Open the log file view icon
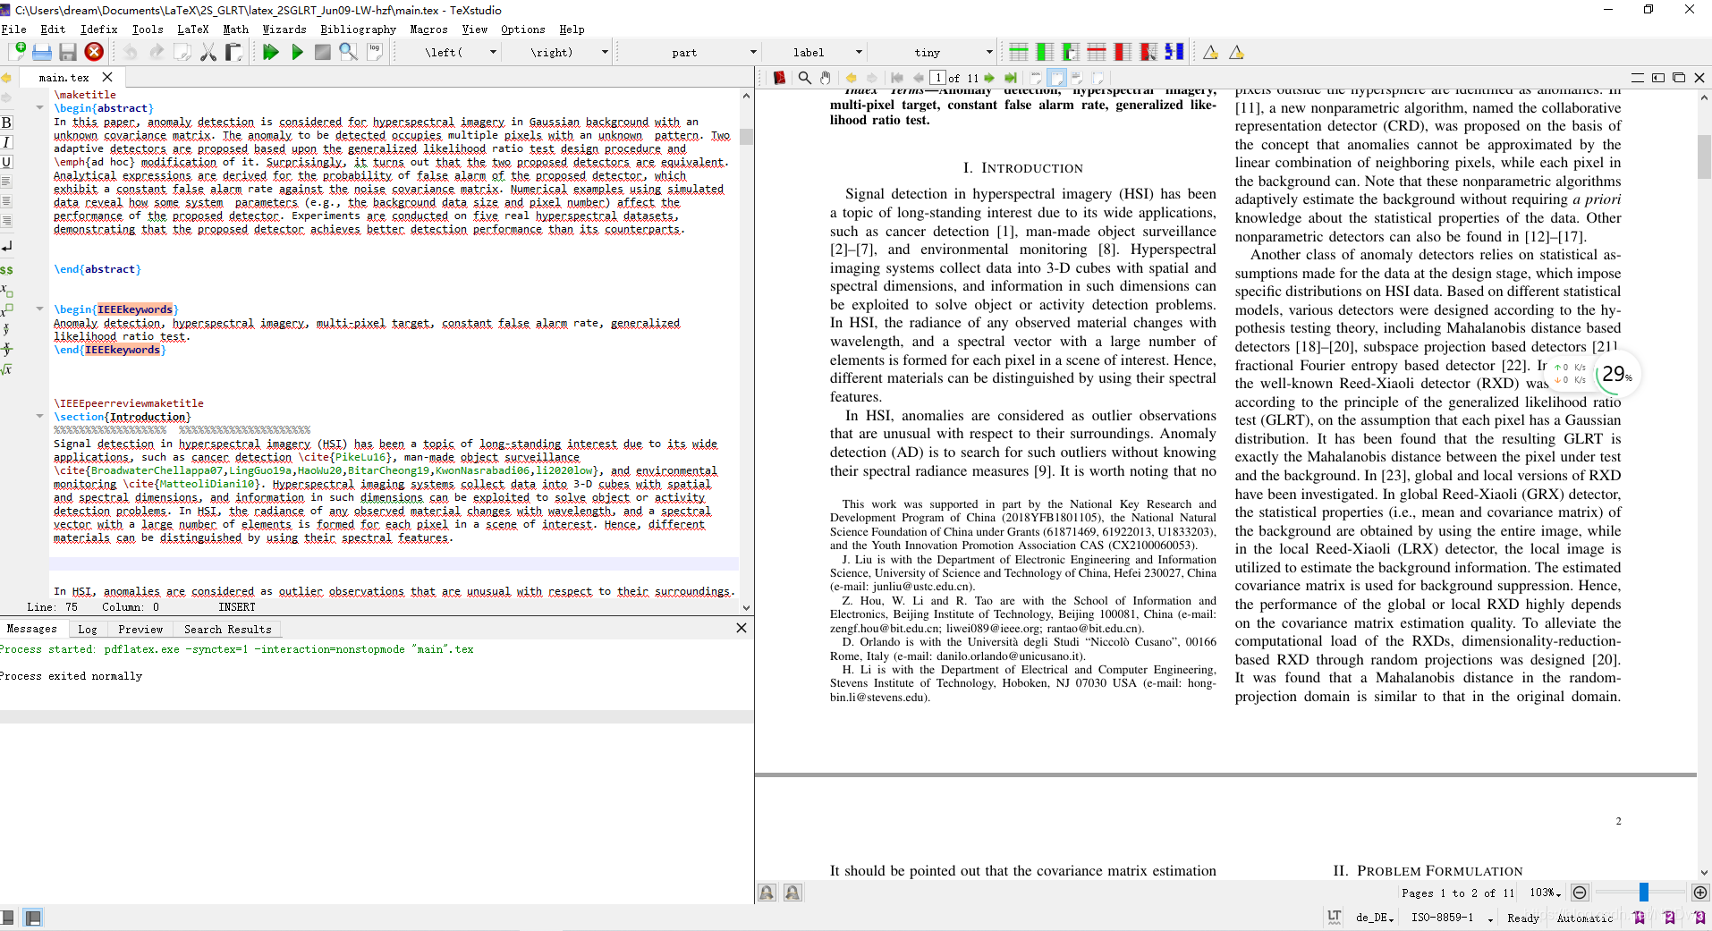The height and width of the screenshot is (931, 1712). [x=375, y=53]
